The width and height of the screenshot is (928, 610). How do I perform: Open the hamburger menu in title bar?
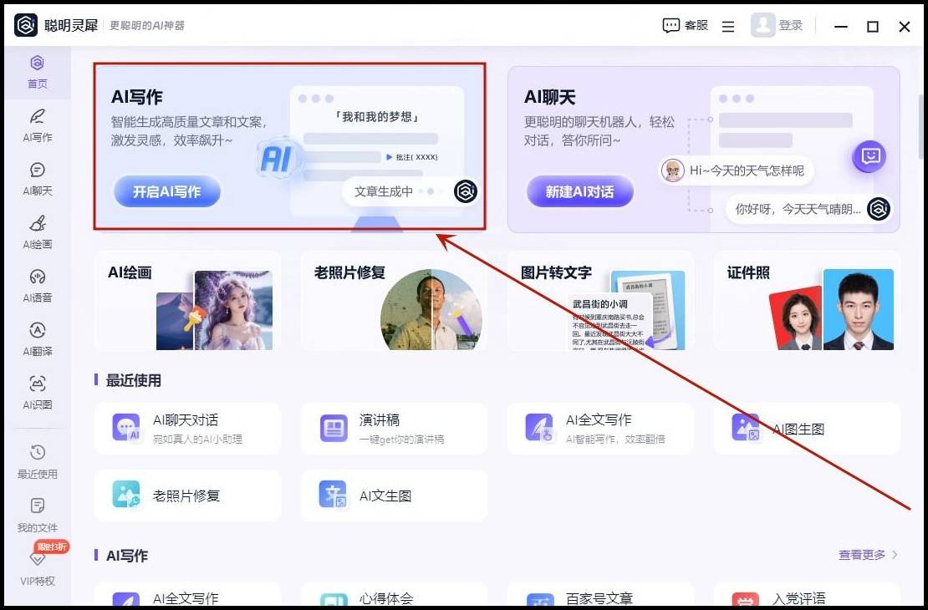coord(728,27)
